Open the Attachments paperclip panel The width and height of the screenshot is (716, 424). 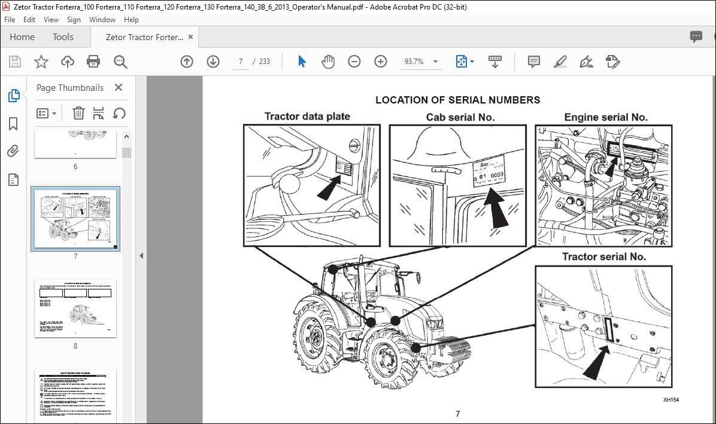coord(13,151)
